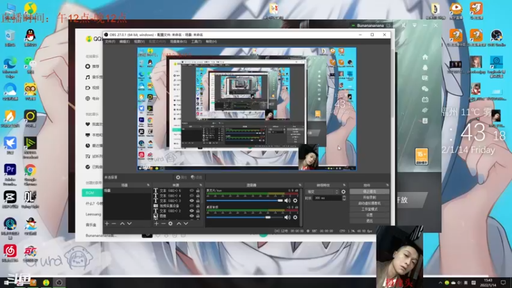Click 退出 exit button in Controls
This screenshot has width=512, height=288.
tap(369, 221)
